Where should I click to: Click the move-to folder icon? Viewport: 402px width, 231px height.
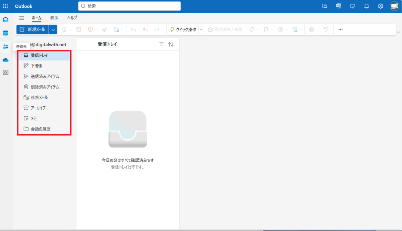tap(116, 30)
